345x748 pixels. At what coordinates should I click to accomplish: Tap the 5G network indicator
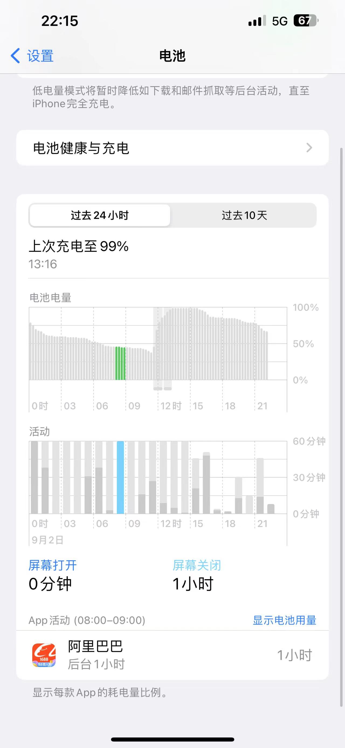280,21
